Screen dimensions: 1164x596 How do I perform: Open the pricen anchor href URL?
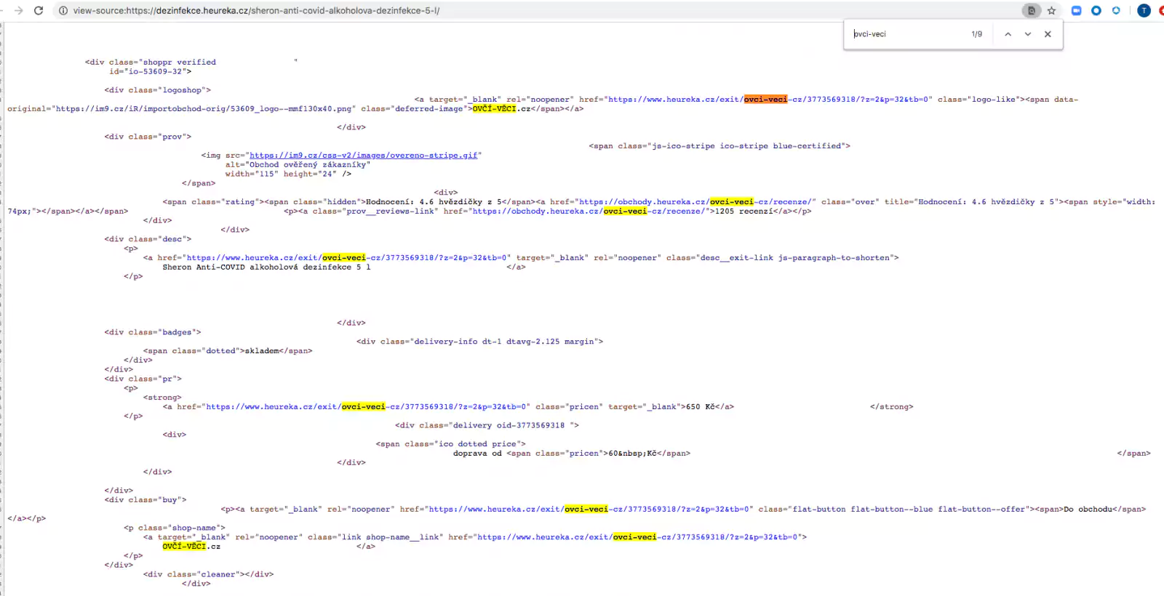(366, 407)
